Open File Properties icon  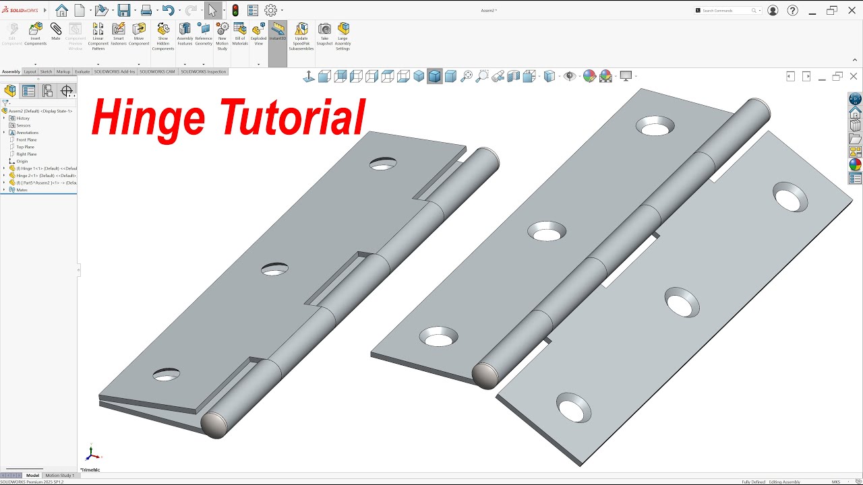[x=253, y=10]
